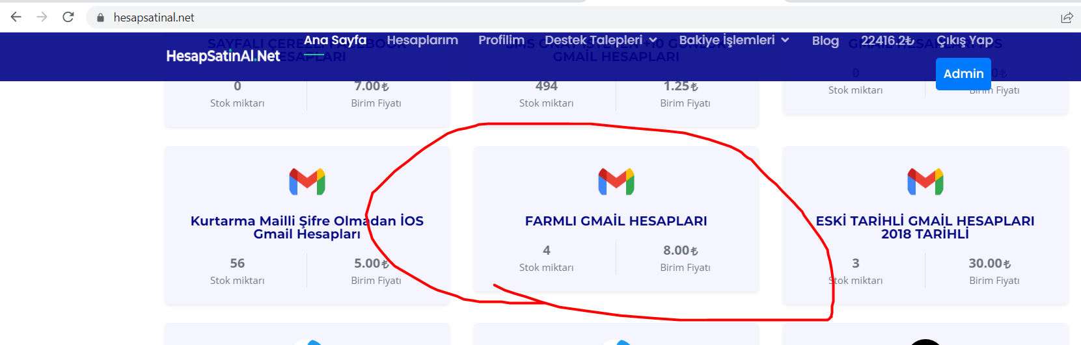Click the HesapSatinAl.Net logo

pyautogui.click(x=223, y=56)
